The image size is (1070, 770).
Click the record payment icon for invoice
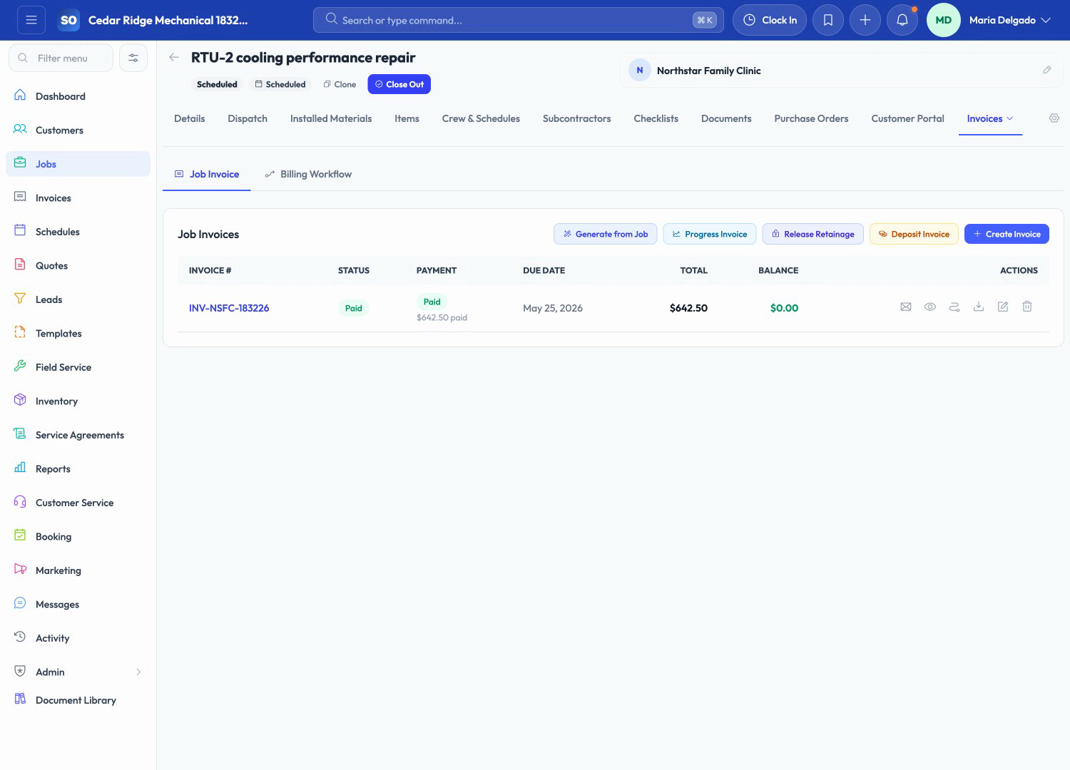(954, 307)
